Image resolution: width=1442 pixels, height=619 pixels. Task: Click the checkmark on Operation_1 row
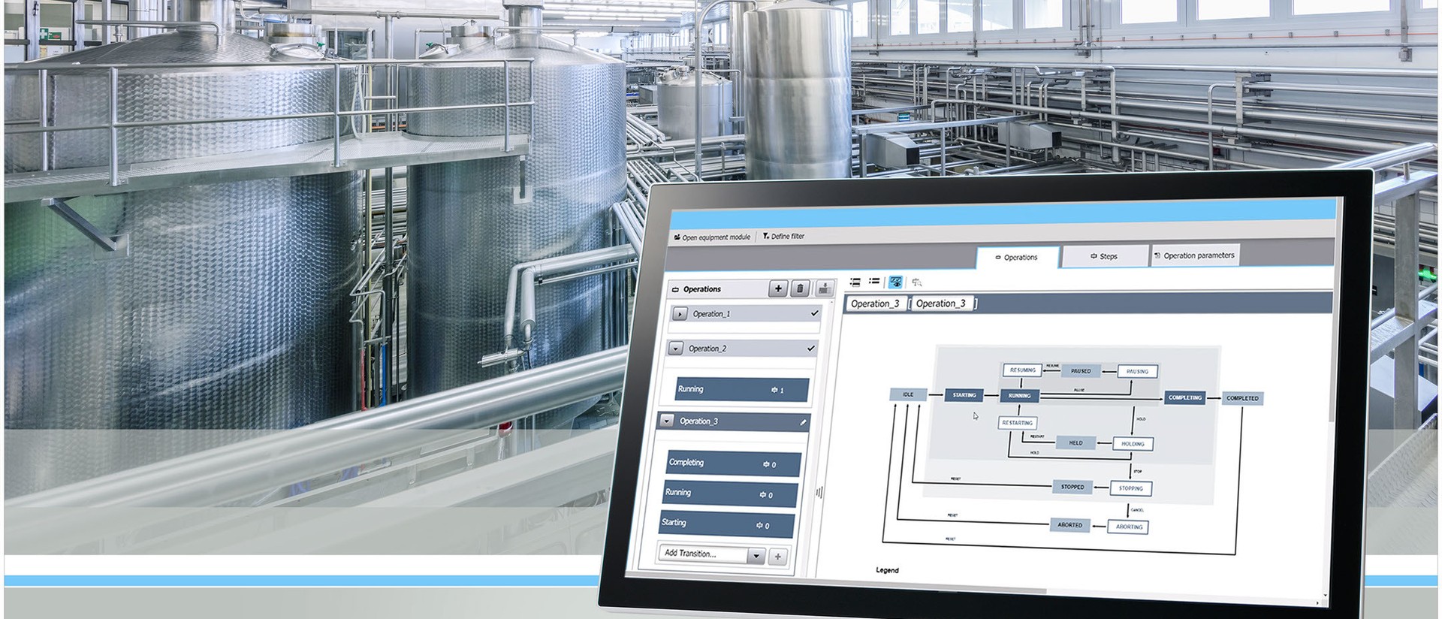814,313
